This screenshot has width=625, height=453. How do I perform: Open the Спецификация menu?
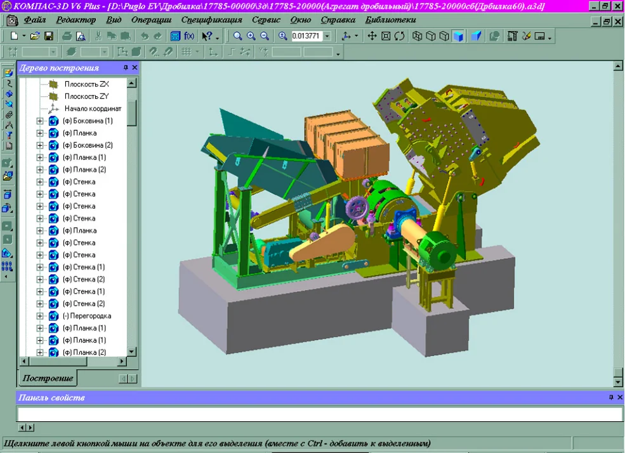[212, 20]
